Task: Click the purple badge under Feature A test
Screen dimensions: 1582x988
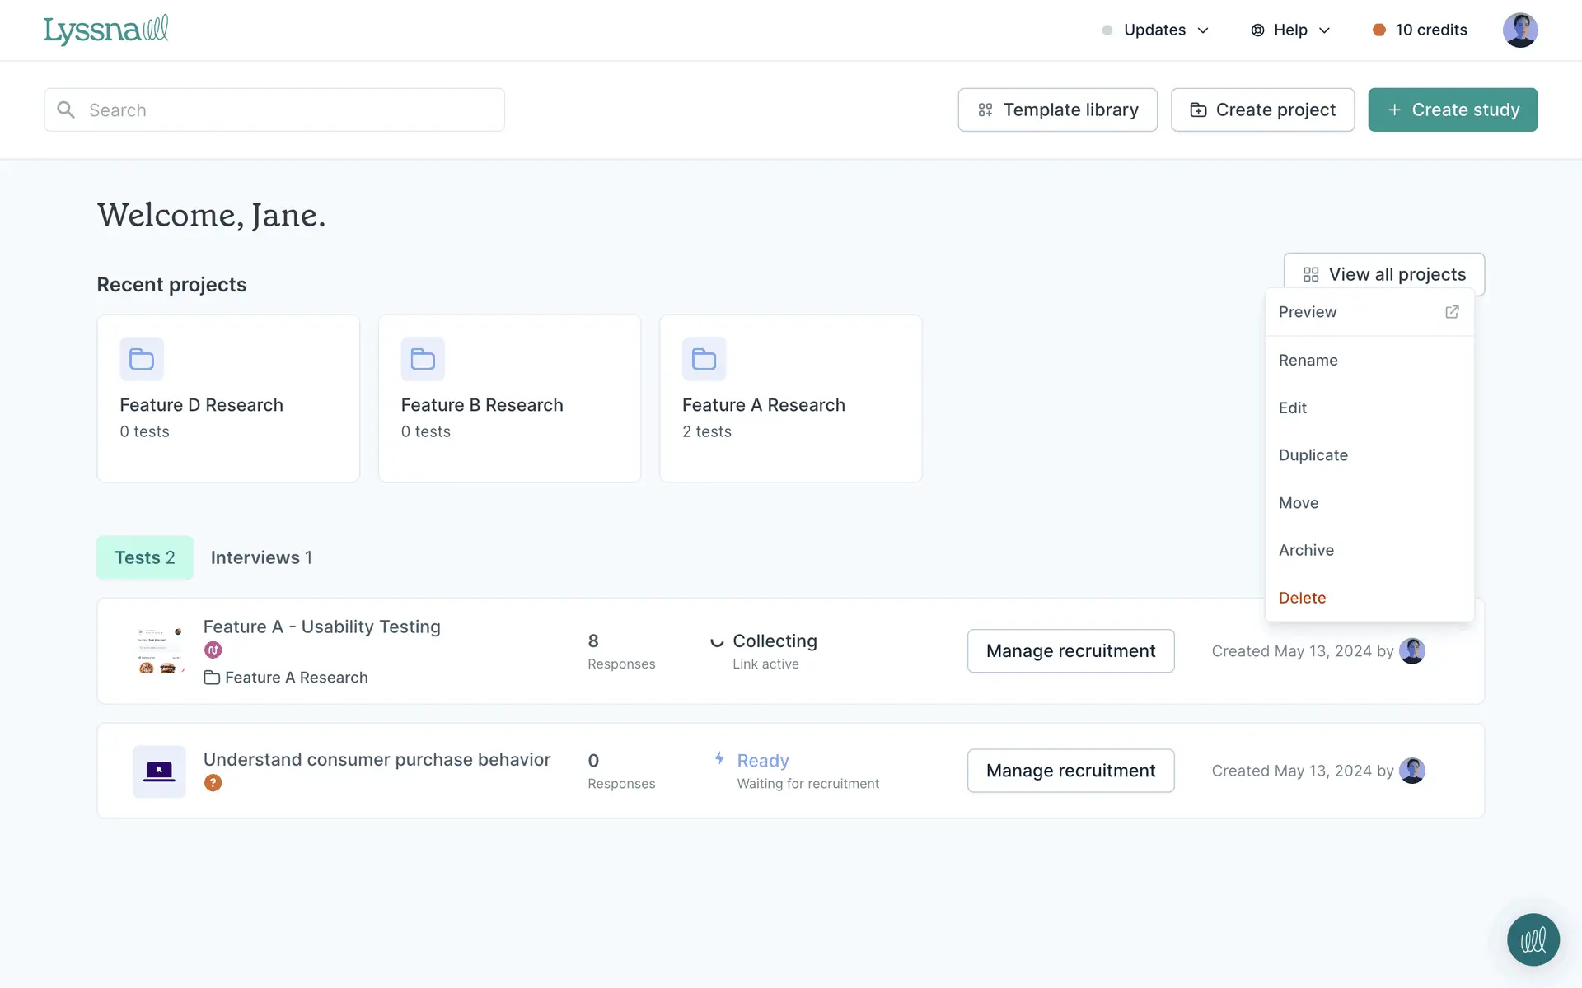Action: point(213,650)
